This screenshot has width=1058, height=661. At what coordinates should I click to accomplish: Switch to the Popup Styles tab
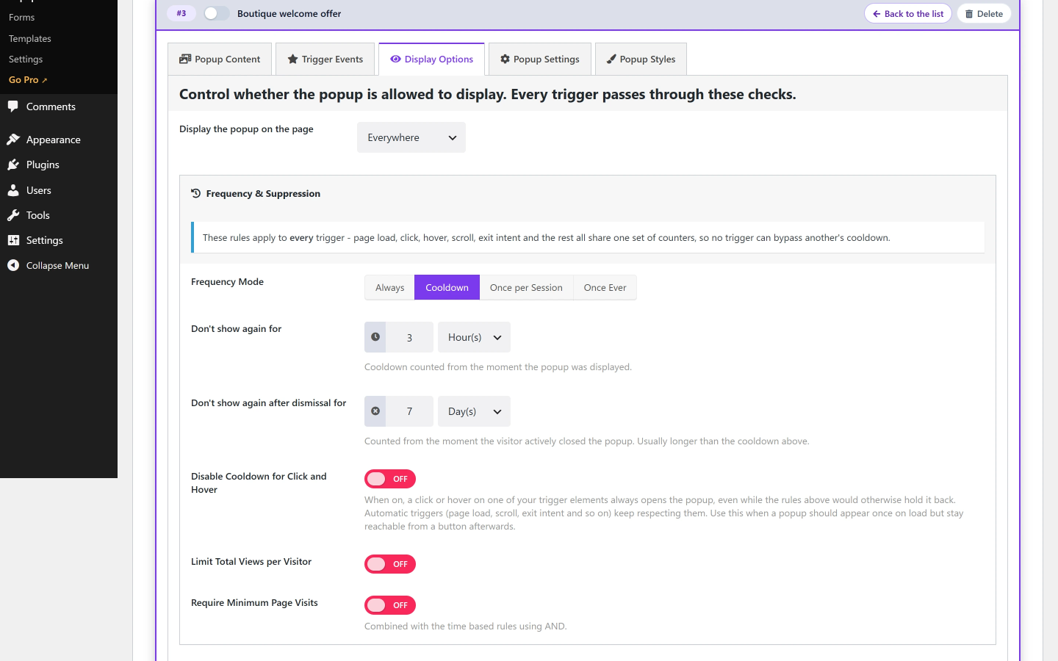click(641, 59)
